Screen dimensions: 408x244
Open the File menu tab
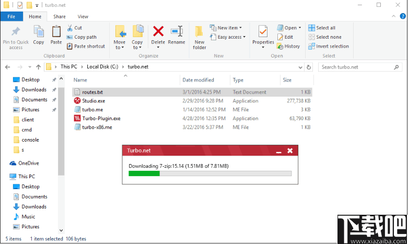coord(11,16)
